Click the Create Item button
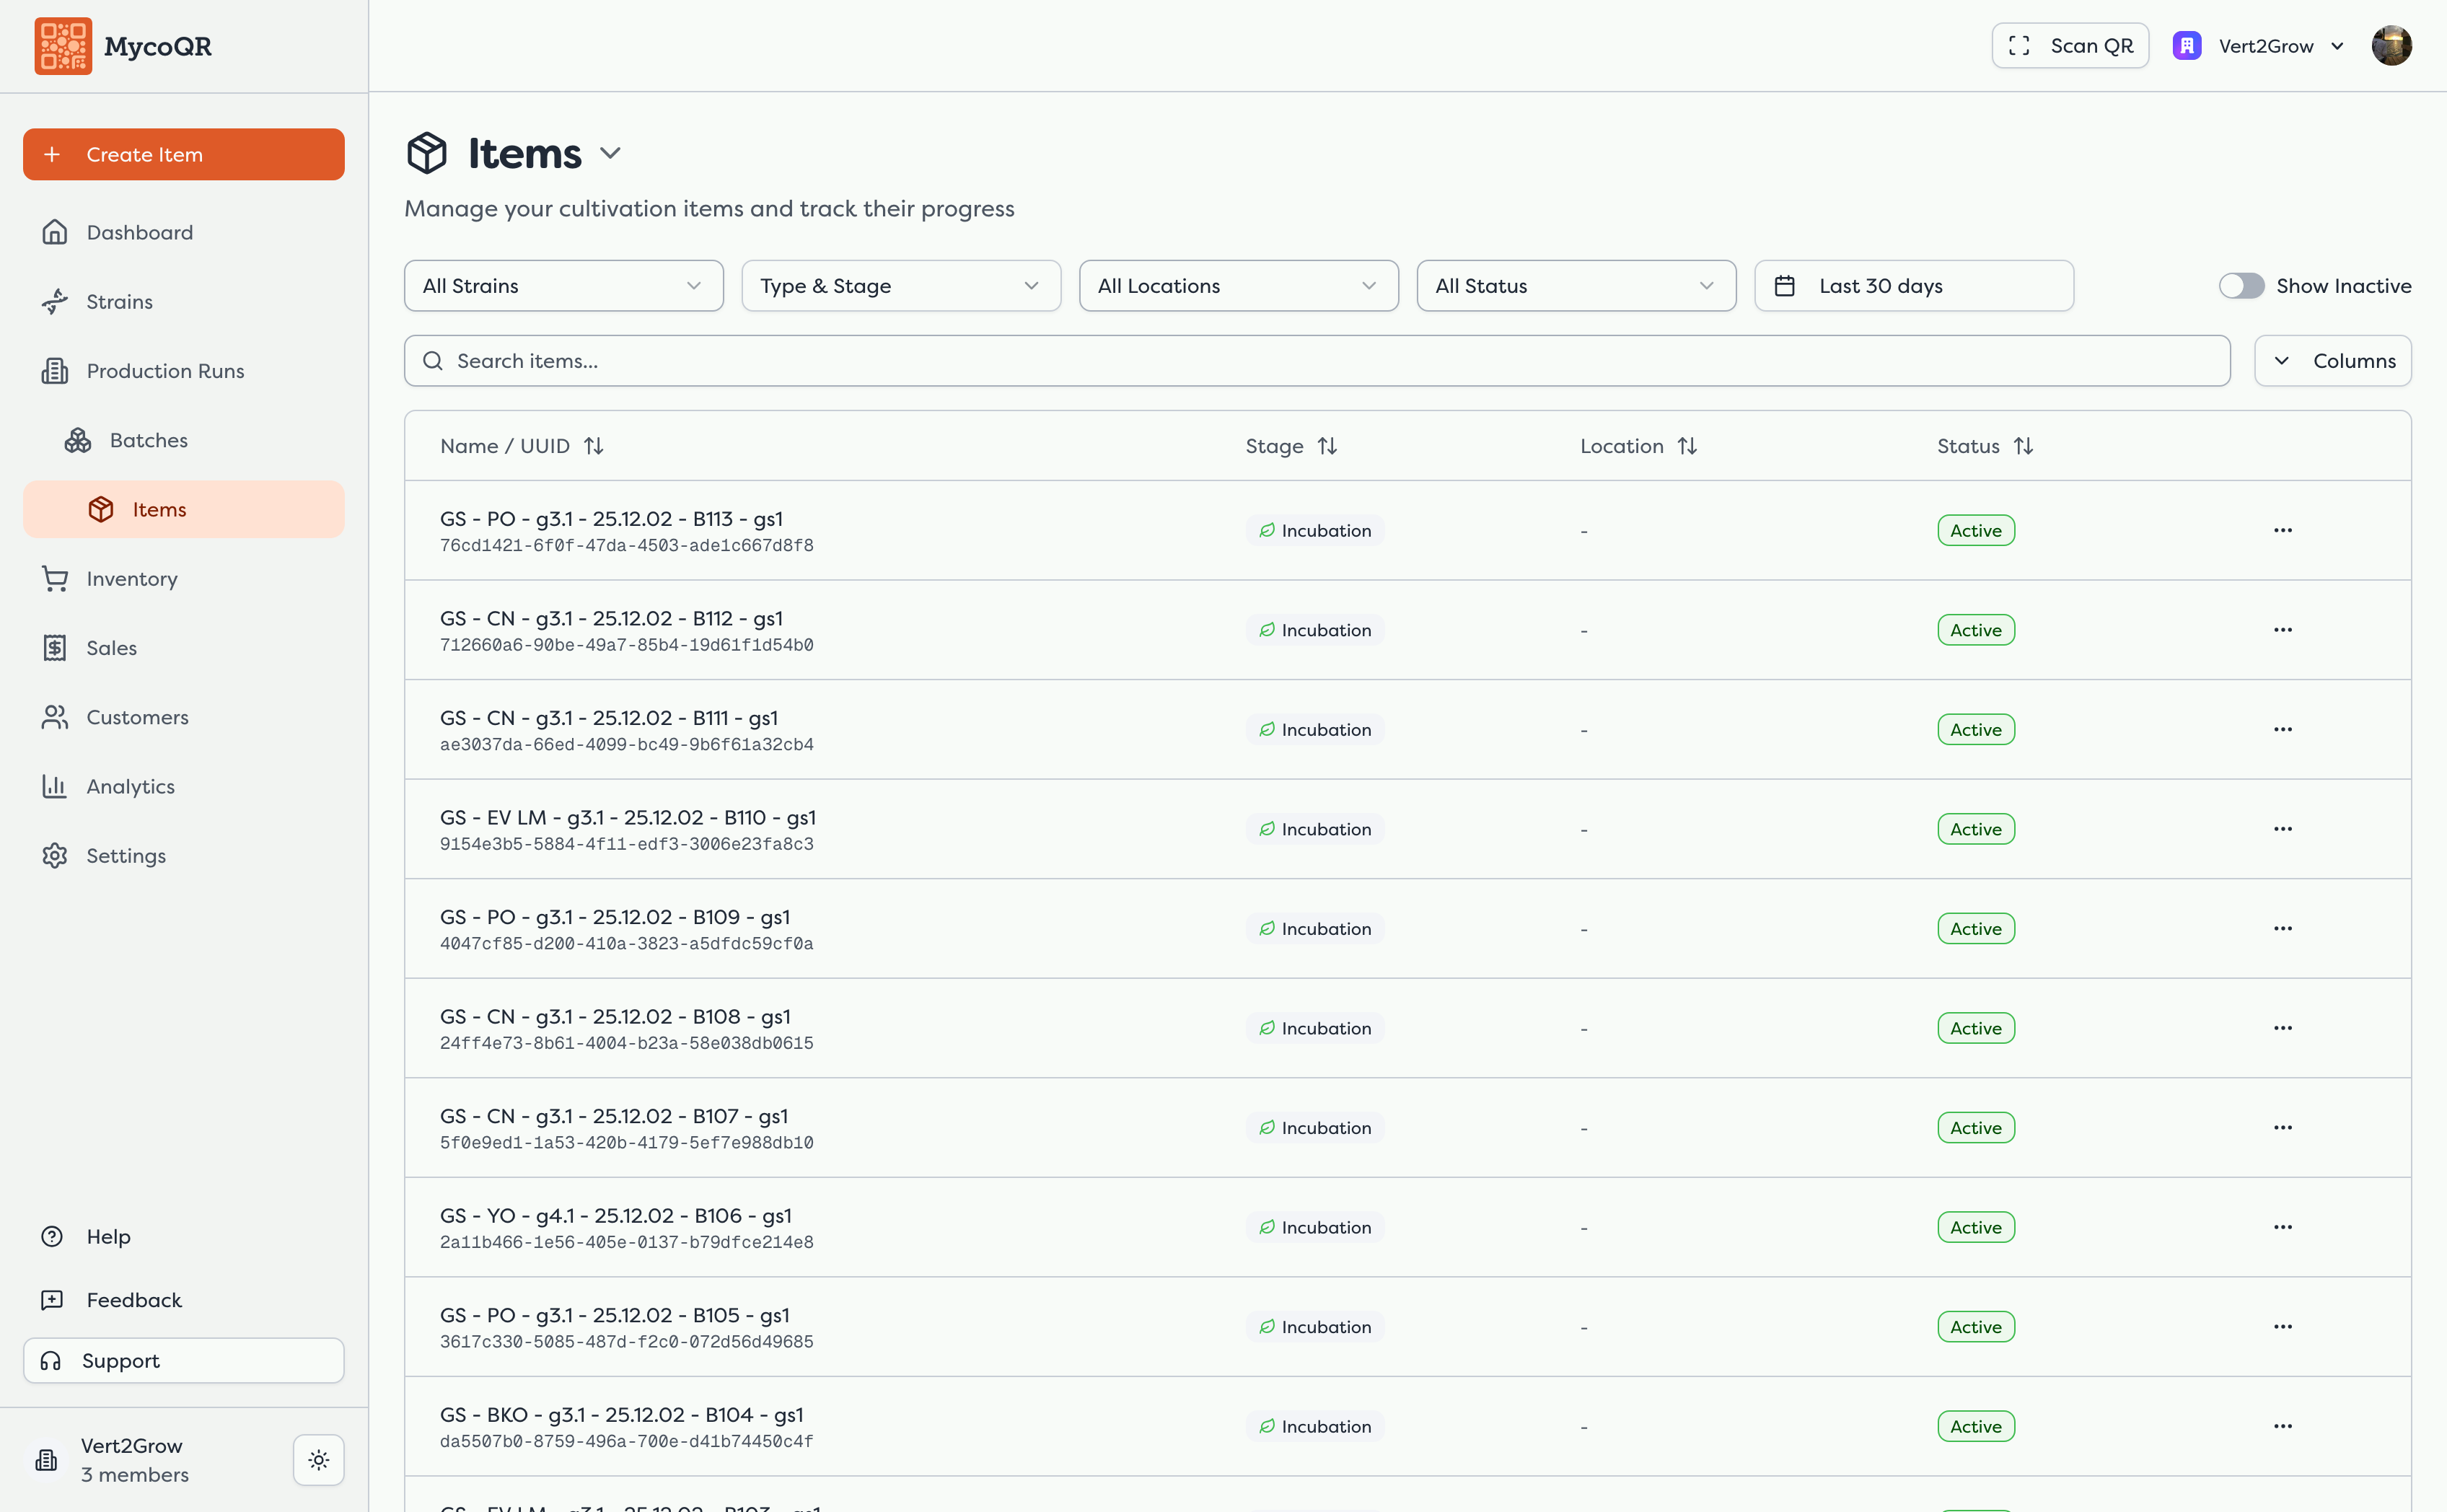The height and width of the screenshot is (1512, 2447). tap(184, 154)
